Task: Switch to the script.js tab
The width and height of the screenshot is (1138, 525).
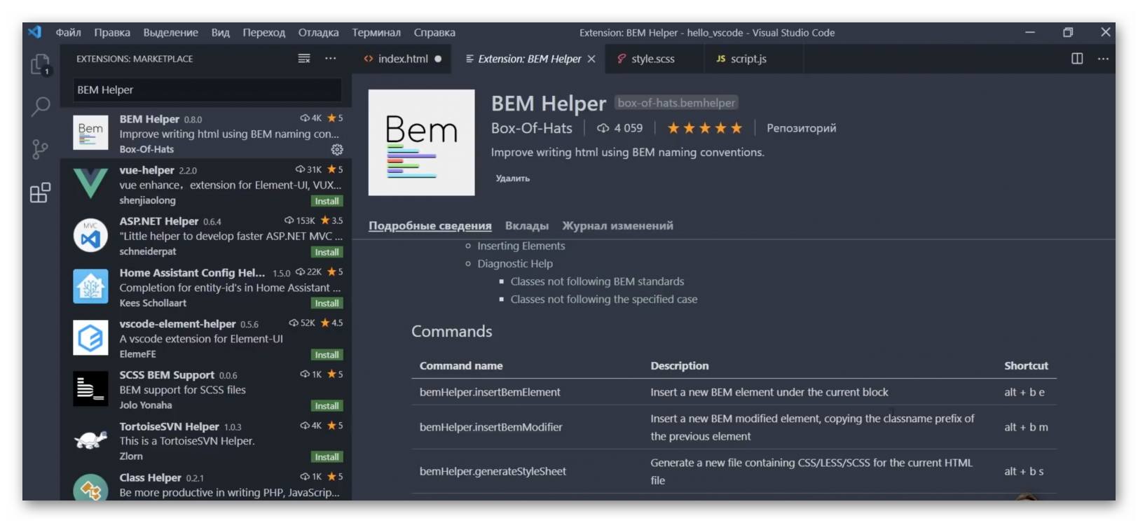Action: point(748,59)
